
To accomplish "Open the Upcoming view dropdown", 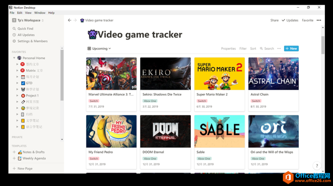I will point(99,49).
